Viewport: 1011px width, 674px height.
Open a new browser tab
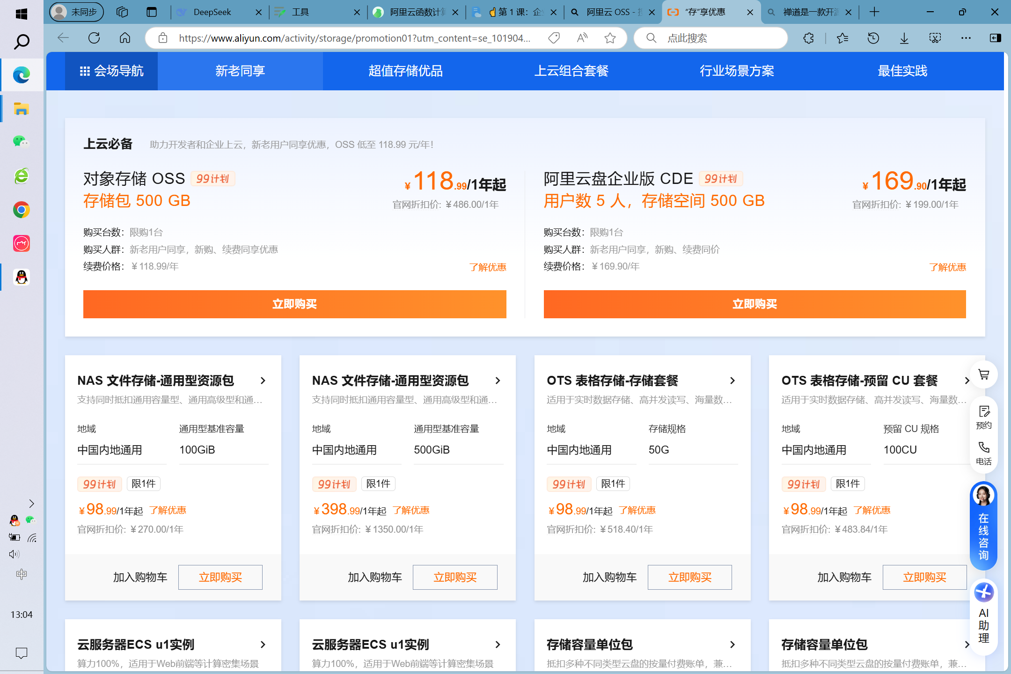[x=874, y=12]
